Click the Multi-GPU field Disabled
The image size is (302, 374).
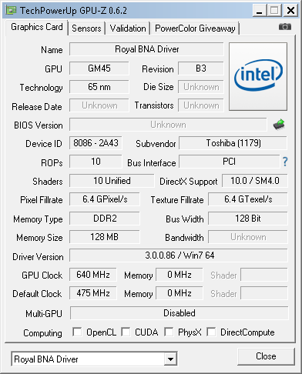click(180, 313)
